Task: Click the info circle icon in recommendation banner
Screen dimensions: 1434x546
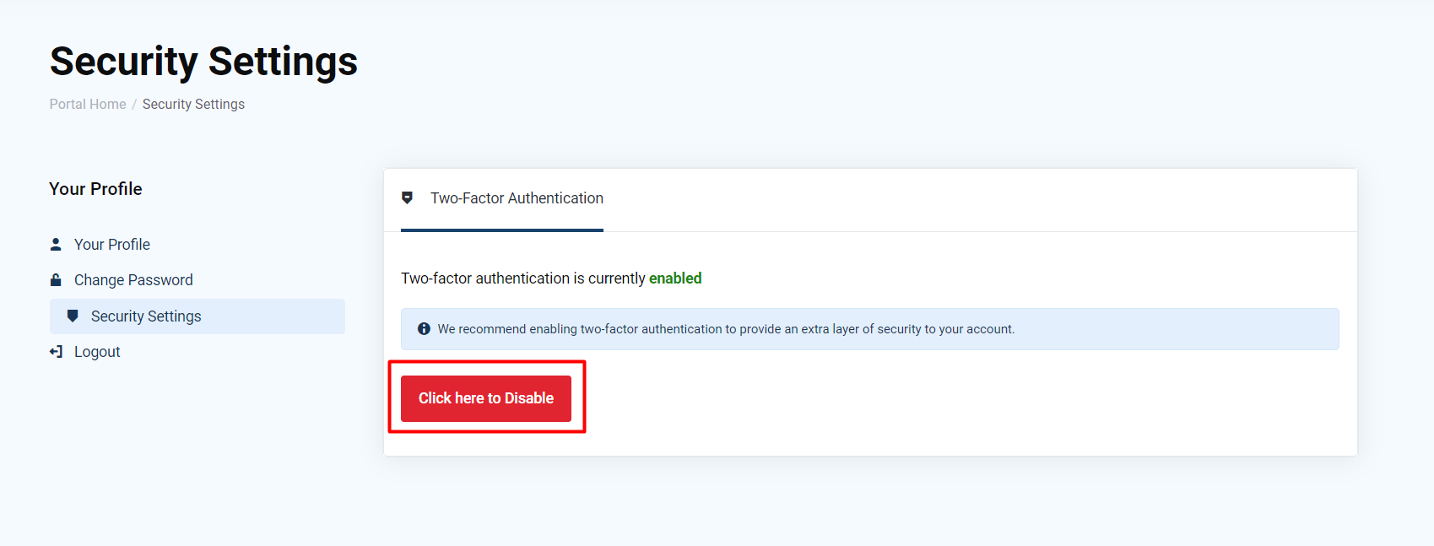Action: click(424, 329)
